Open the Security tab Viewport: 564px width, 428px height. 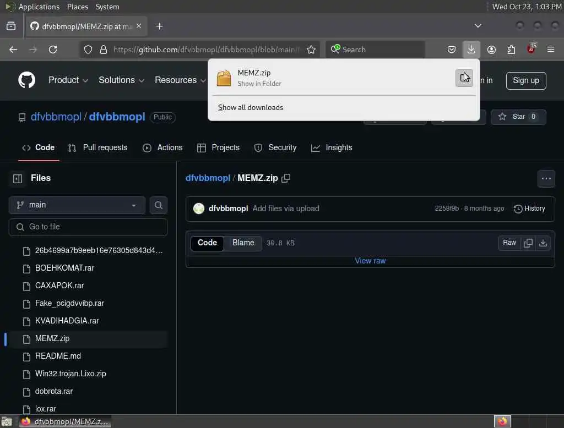pyautogui.click(x=275, y=147)
